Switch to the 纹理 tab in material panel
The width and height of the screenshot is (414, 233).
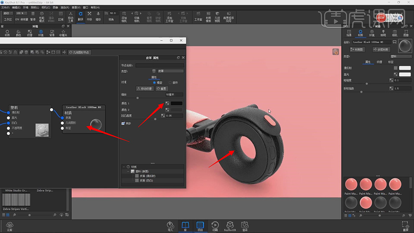379,62
